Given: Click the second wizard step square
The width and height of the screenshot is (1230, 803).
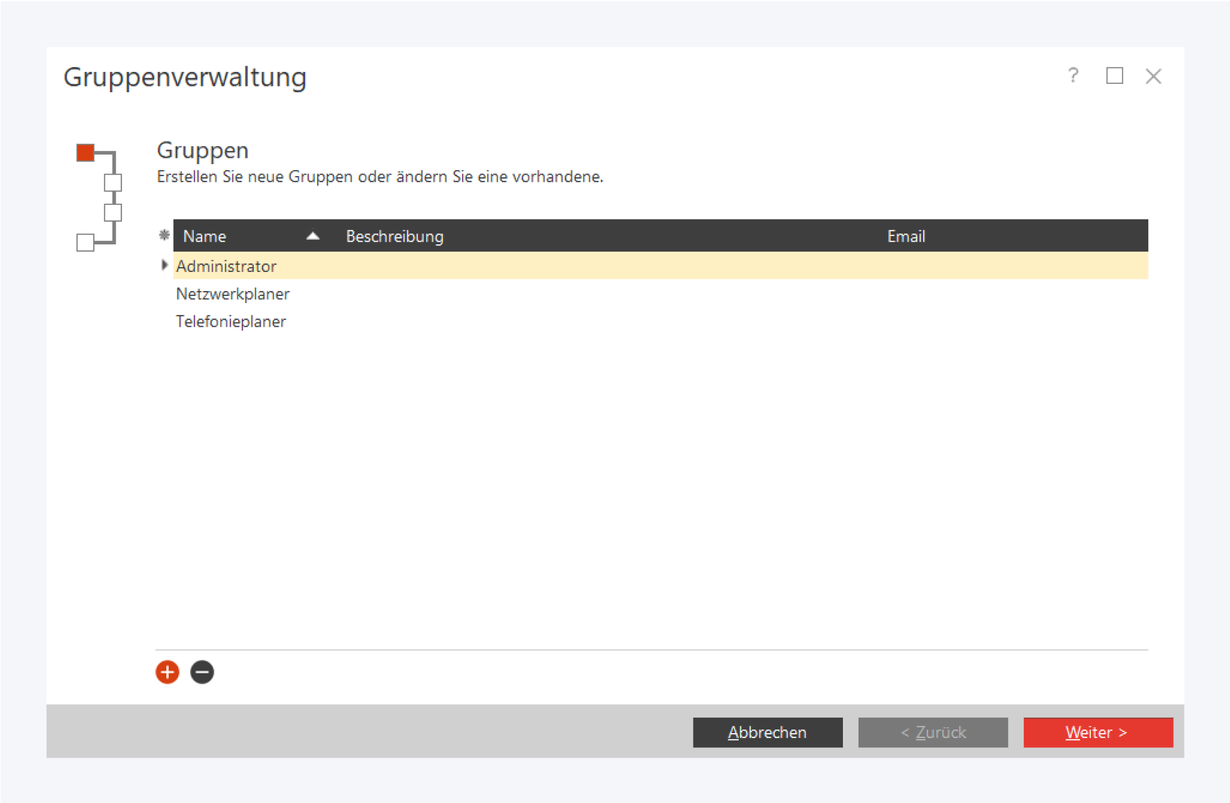Looking at the screenshot, I should (x=113, y=182).
